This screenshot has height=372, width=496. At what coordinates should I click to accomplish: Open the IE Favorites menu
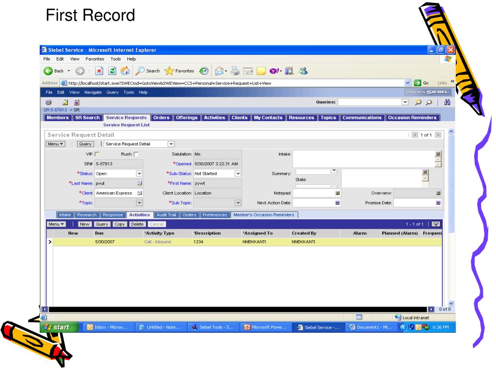[x=94, y=59]
